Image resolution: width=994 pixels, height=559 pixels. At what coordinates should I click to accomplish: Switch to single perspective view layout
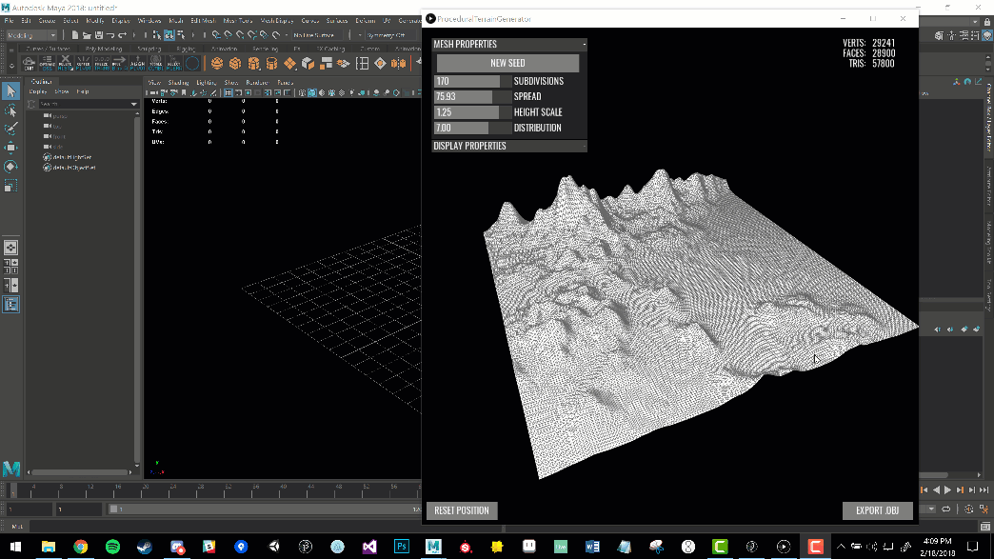point(10,248)
